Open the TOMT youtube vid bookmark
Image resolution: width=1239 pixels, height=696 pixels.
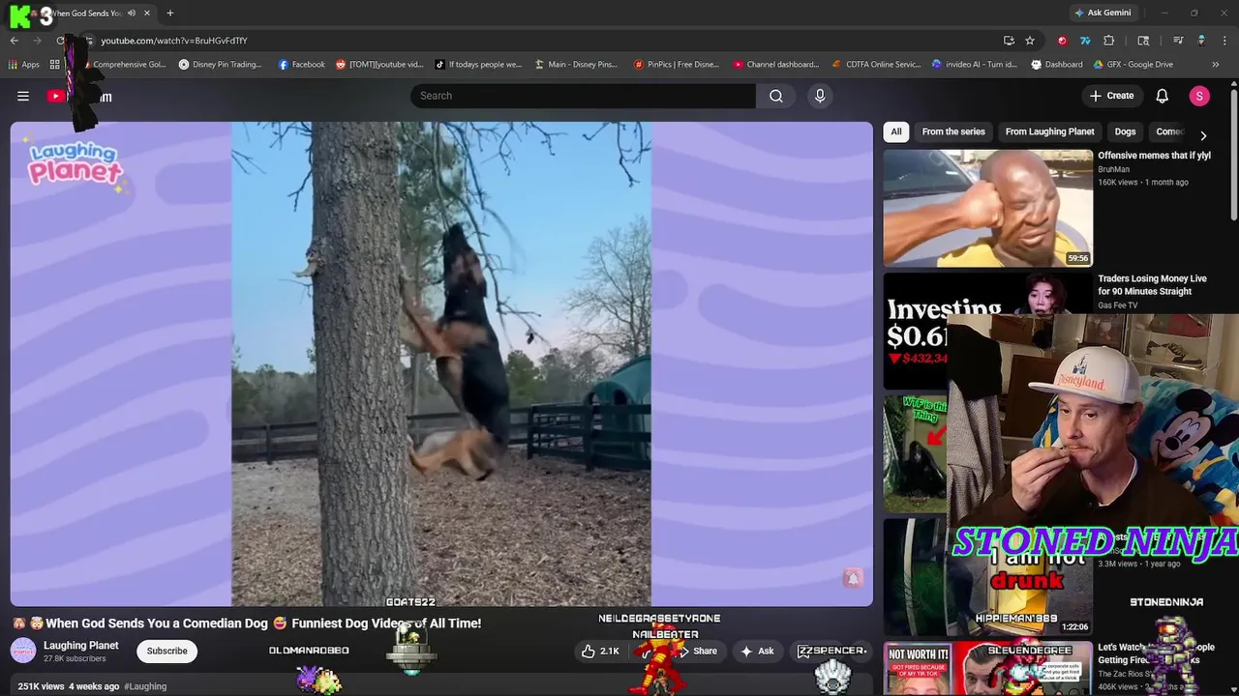379,65
